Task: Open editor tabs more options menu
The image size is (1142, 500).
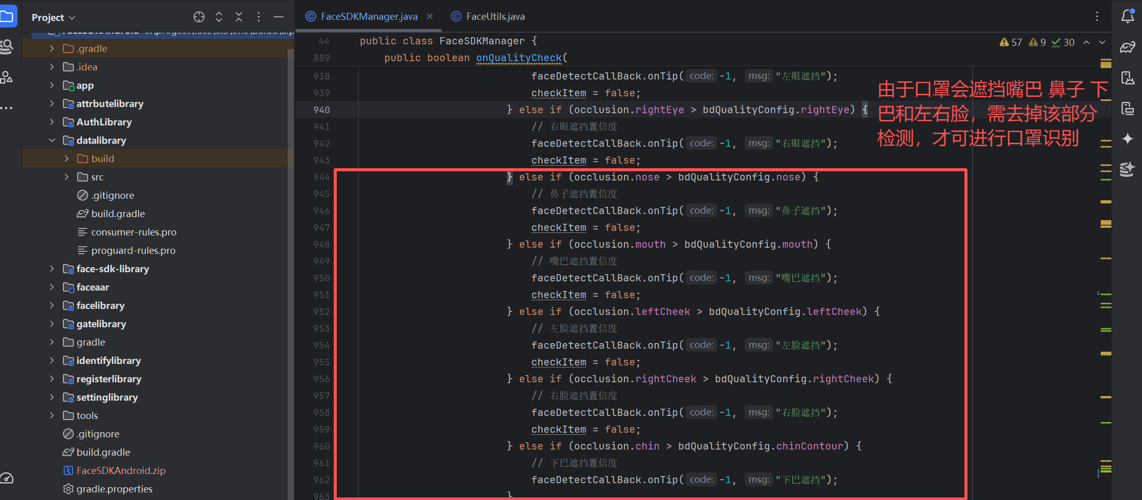Action: point(1097,16)
